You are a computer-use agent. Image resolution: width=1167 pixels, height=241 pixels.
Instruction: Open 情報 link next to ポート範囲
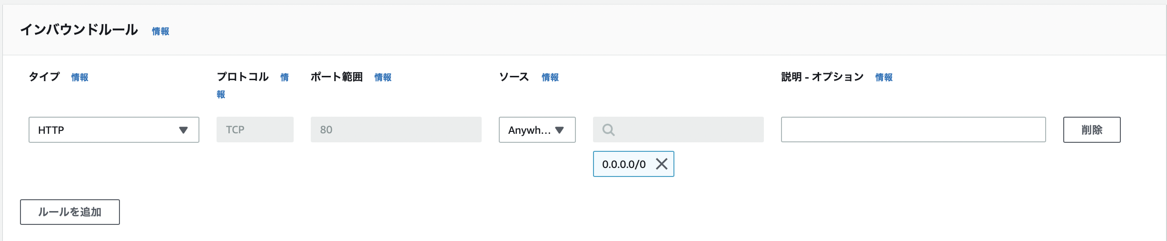tap(383, 77)
